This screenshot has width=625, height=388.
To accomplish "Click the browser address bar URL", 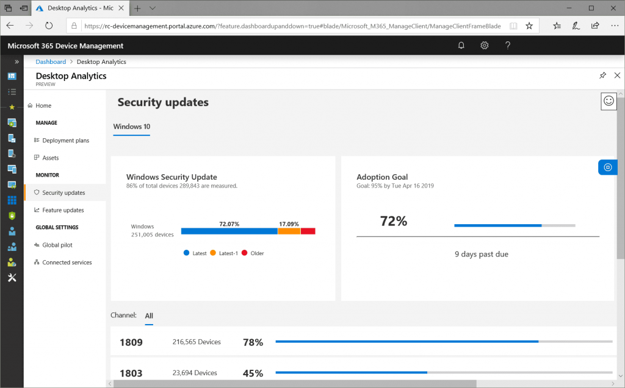I will coord(292,26).
